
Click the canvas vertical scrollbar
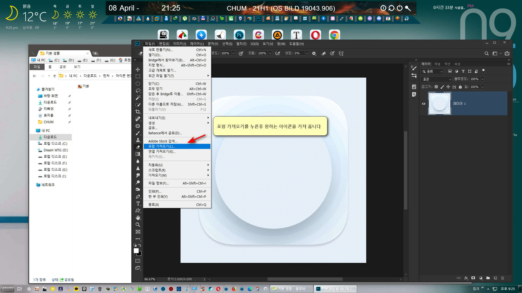[x=405, y=170]
